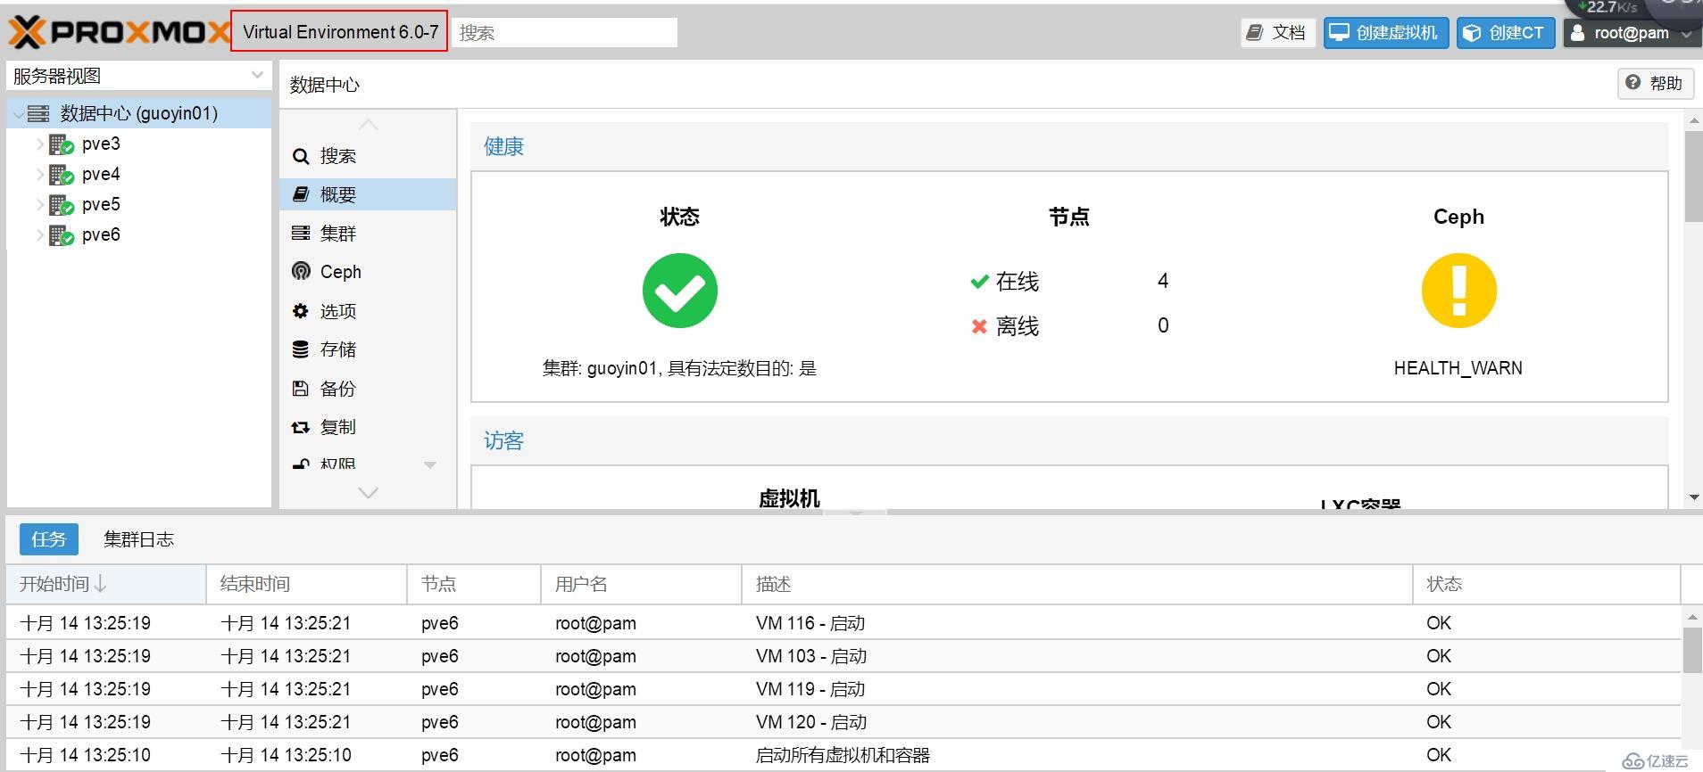Image resolution: width=1703 pixels, height=772 pixels.
Task: Click the user icon beside root@pam
Action: [x=1578, y=33]
